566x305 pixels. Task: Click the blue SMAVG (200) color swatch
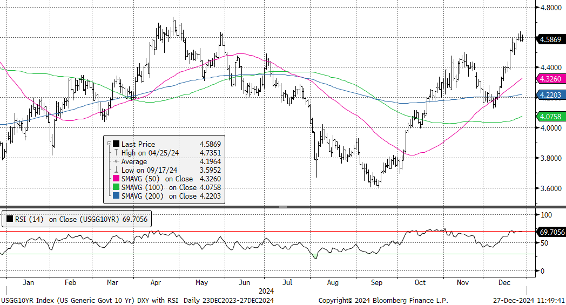coord(116,196)
